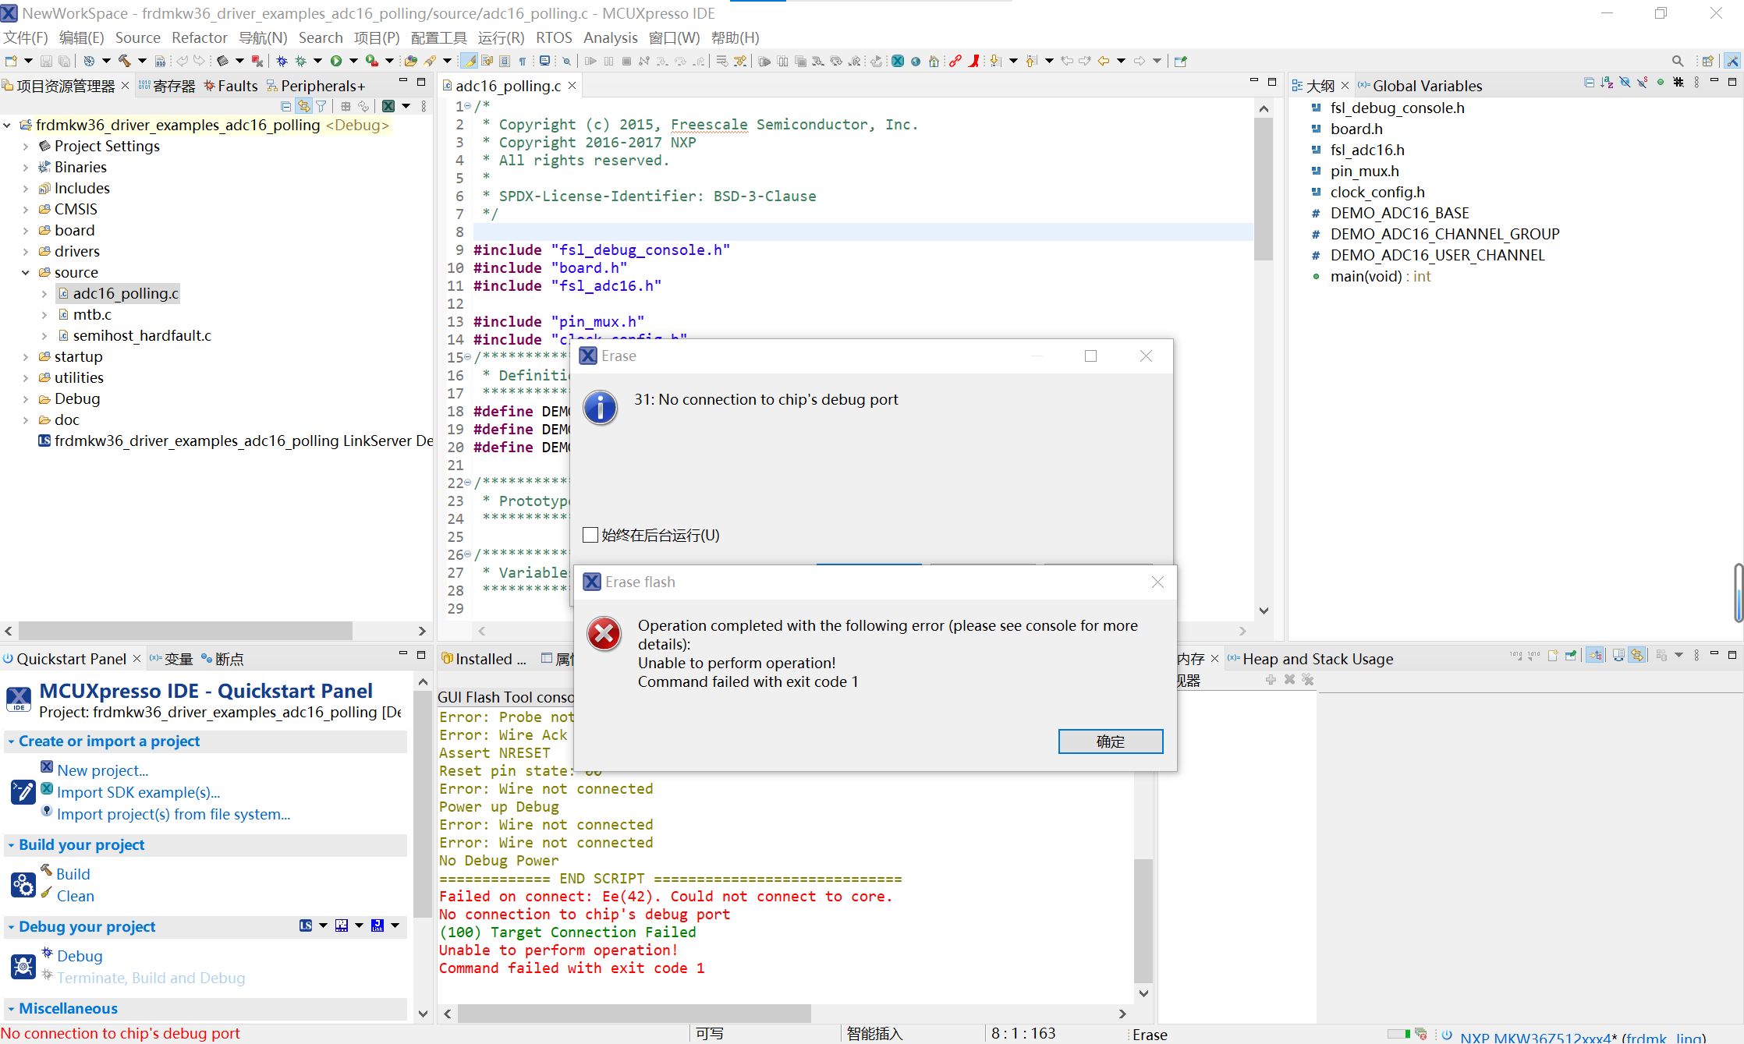Open the Refactor menu
This screenshot has height=1044, width=1744.
[x=199, y=37]
